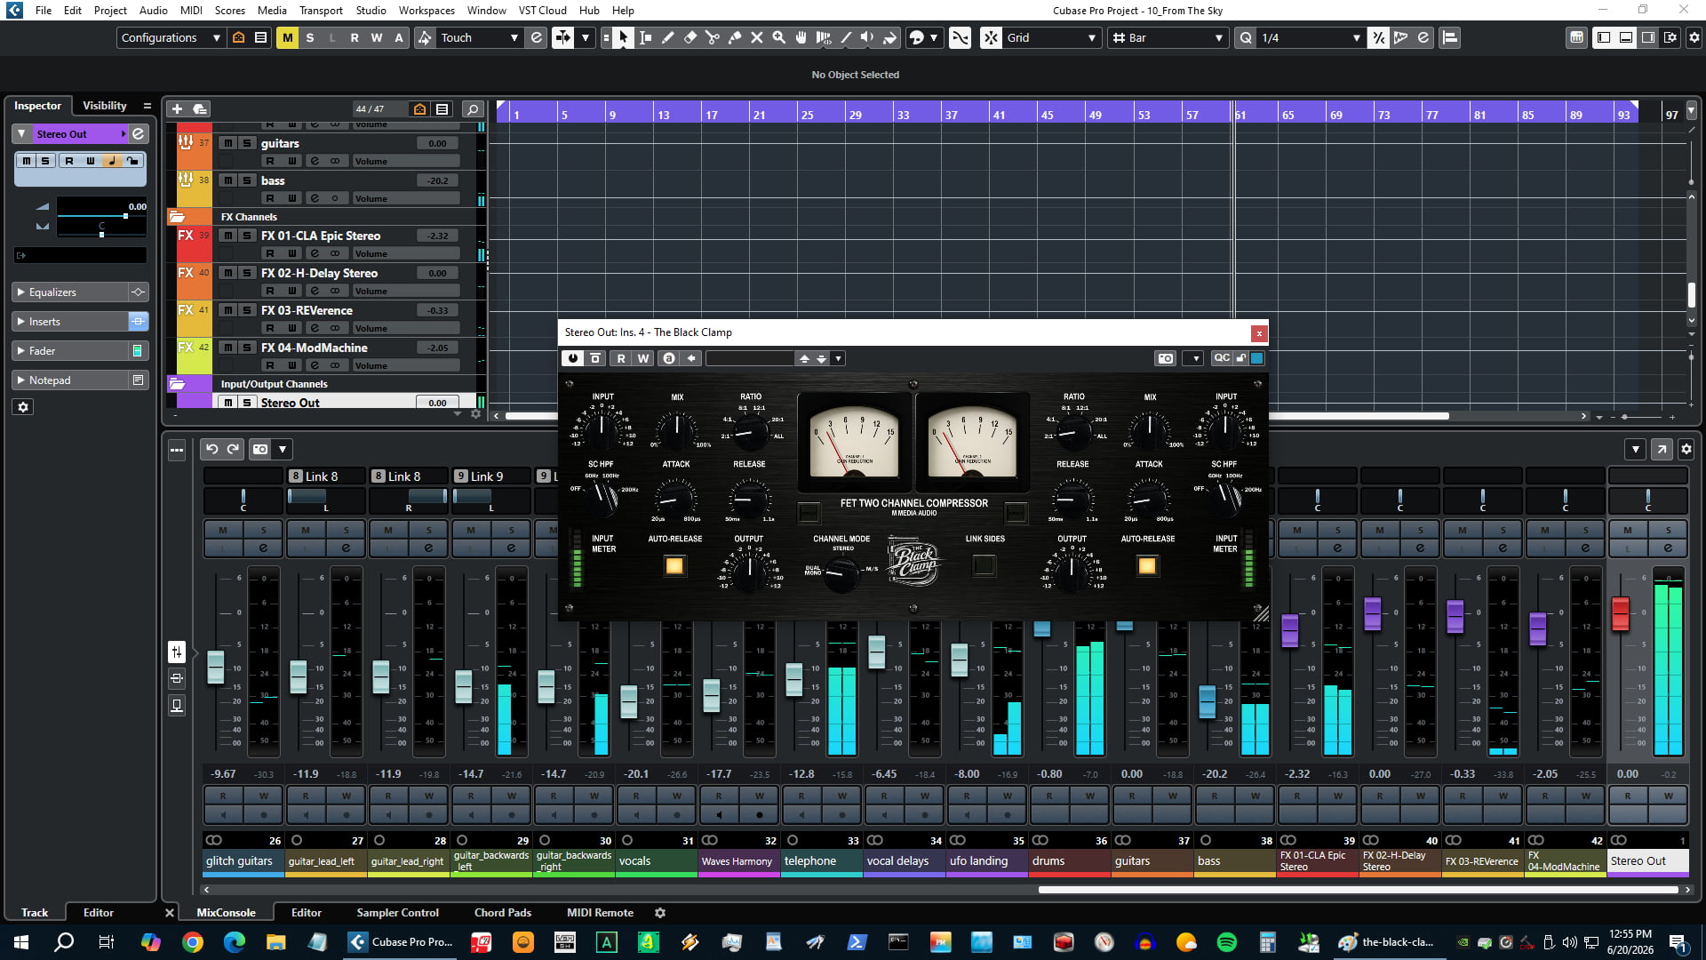Click the Add Track plus icon
This screenshot has height=960, width=1706.
pyautogui.click(x=177, y=108)
